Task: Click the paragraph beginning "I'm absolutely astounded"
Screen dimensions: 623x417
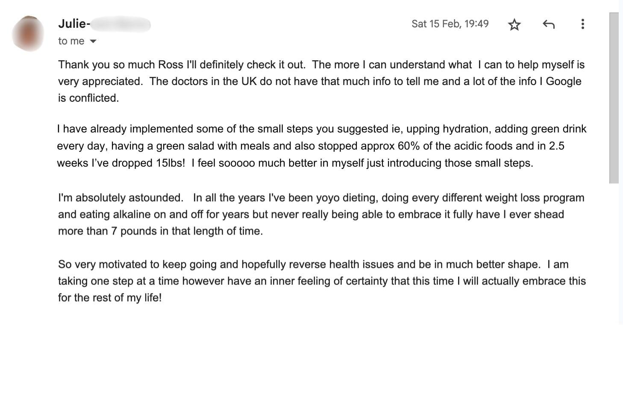Action: click(321, 214)
